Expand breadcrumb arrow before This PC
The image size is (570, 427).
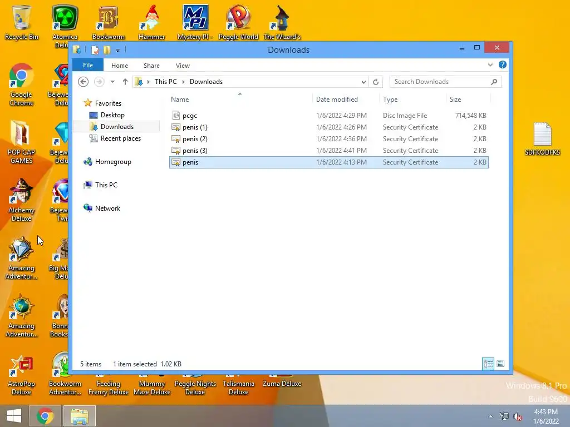click(148, 82)
